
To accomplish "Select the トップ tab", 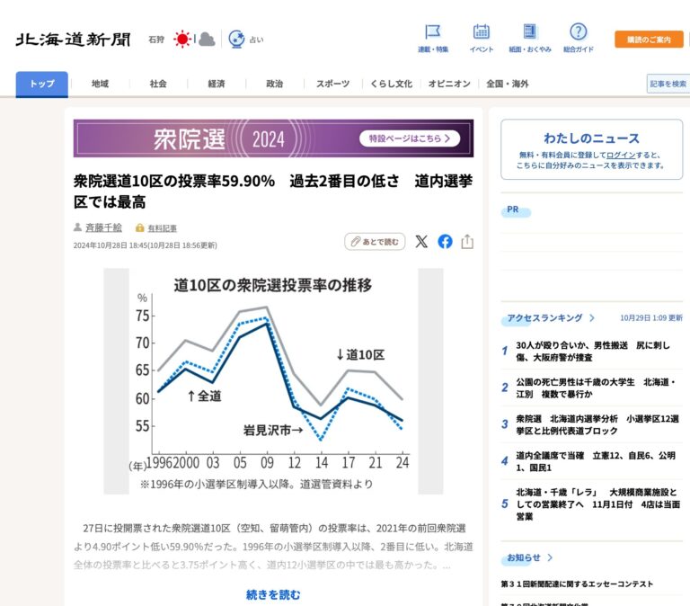I will 42,84.
